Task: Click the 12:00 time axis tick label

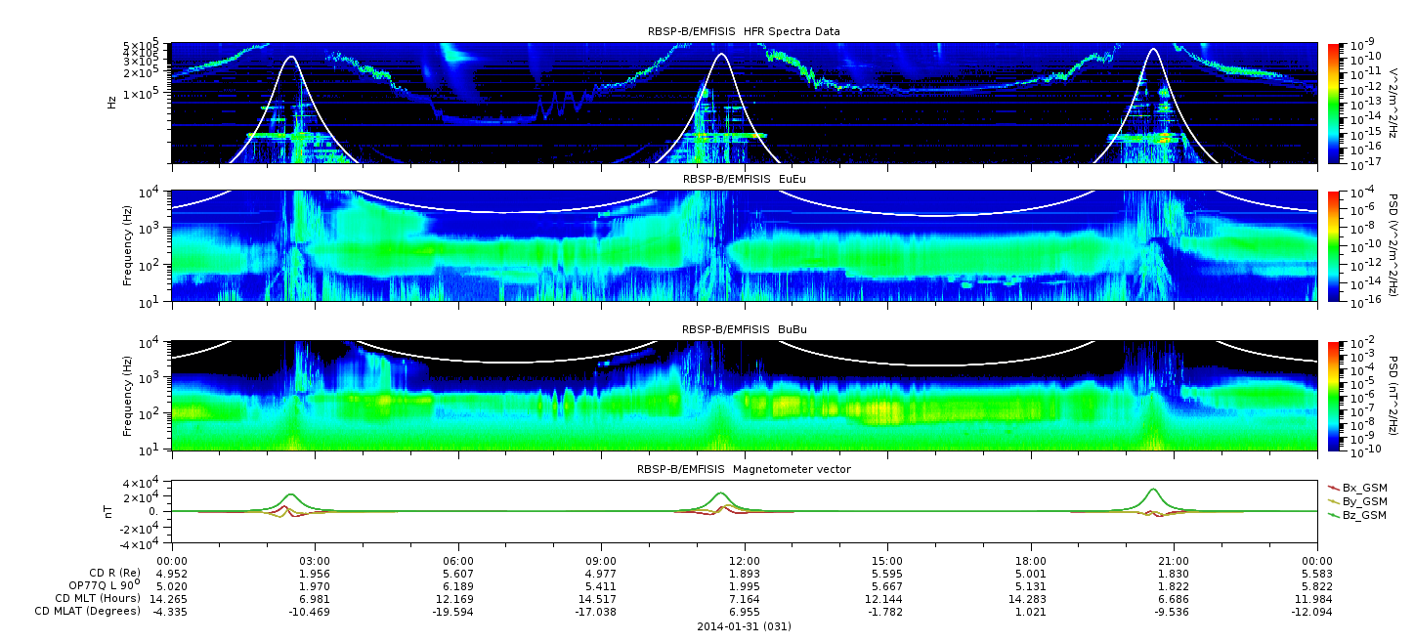Action: (745, 560)
